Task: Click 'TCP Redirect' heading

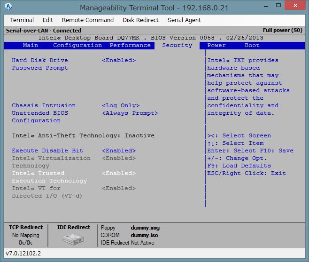Action: click(x=26, y=227)
